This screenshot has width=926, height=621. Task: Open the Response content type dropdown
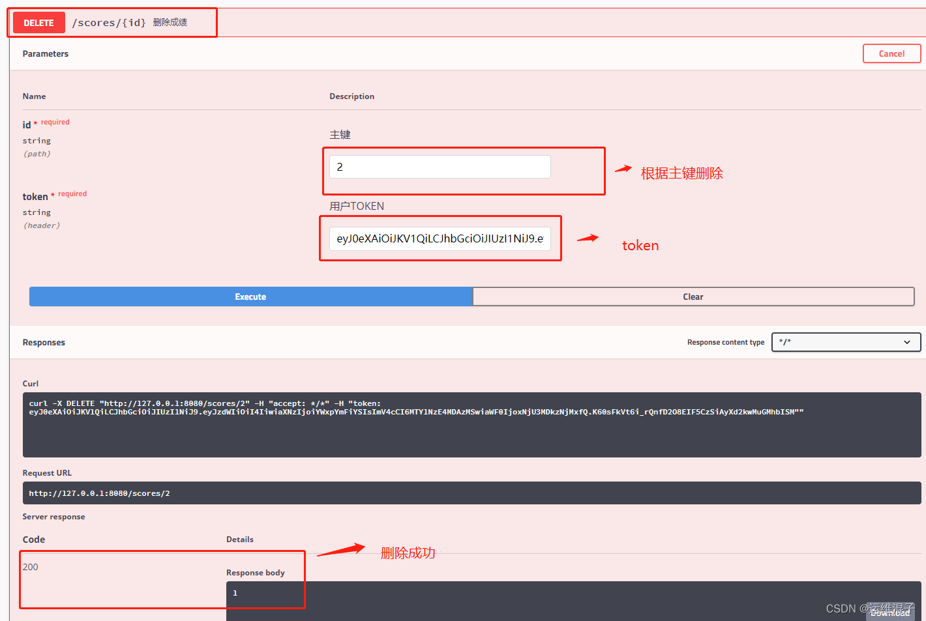pyautogui.click(x=846, y=342)
